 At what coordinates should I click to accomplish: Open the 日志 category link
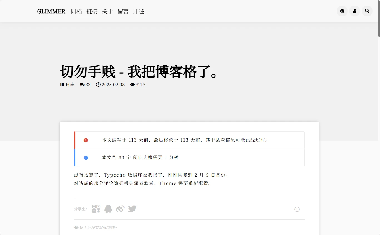(x=70, y=85)
